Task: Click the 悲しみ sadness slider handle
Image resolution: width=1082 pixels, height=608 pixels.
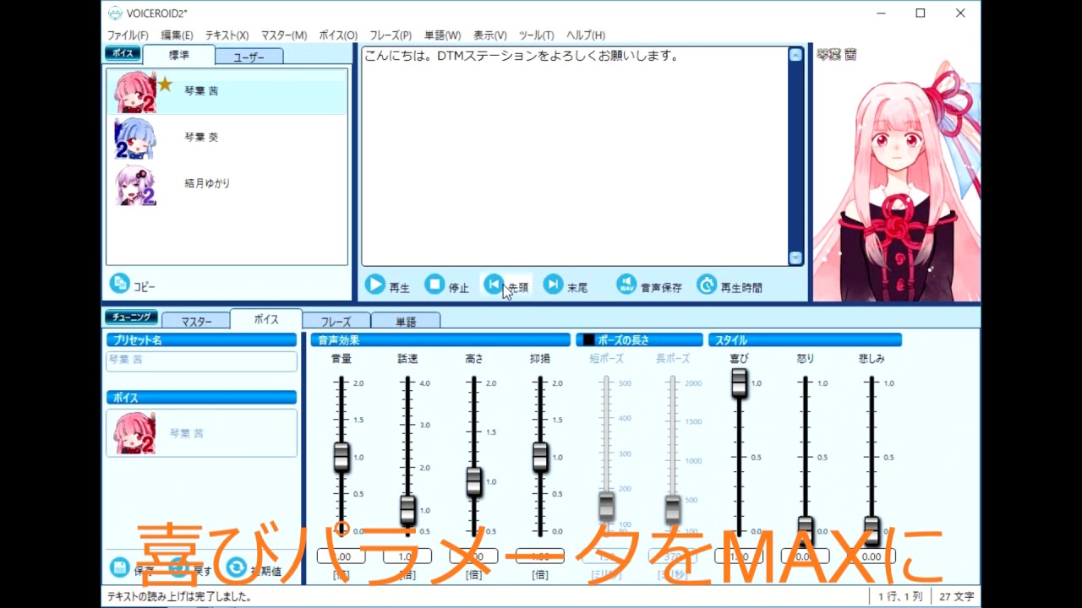Action: pos(872,530)
